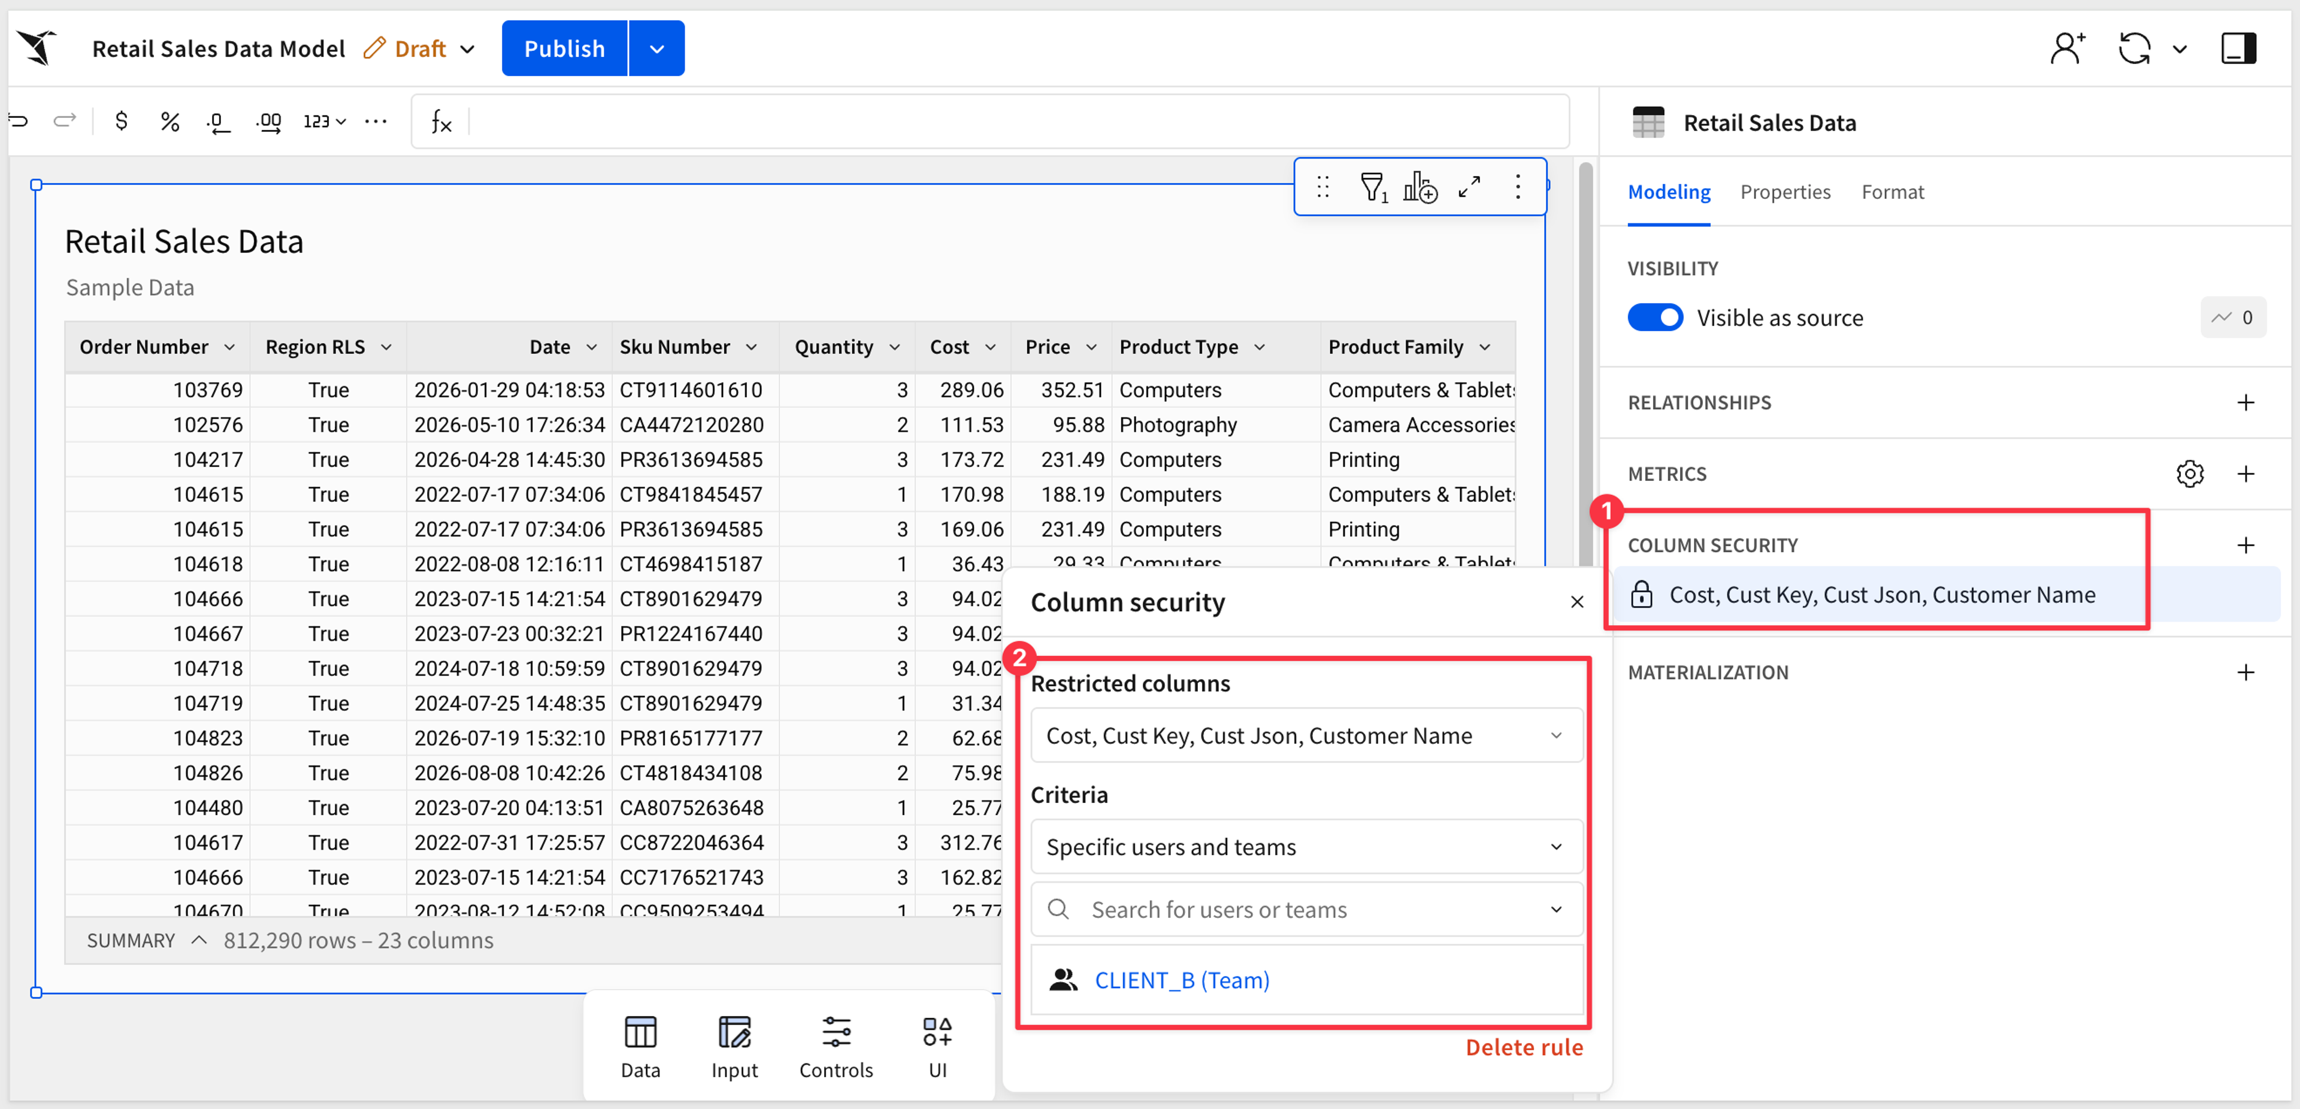Open the Controls element menu
The width and height of the screenshot is (2300, 1109).
(x=836, y=1047)
